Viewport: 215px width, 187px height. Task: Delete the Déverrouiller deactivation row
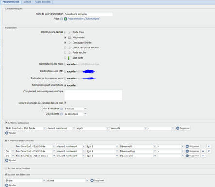tap(193, 156)
